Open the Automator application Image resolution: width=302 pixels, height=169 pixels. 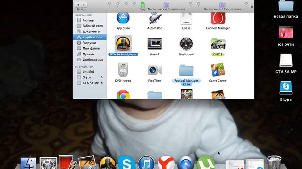coord(154,18)
